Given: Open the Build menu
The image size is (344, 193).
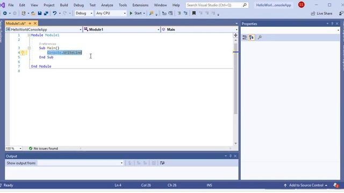Looking at the screenshot, I should (64, 5).
